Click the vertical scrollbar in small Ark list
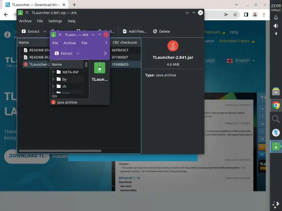The width and height of the screenshot is (282, 211). (x=86, y=65)
